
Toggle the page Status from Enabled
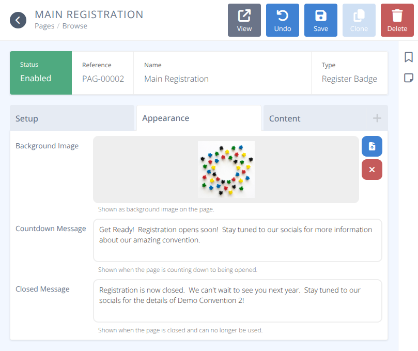pyautogui.click(x=40, y=73)
